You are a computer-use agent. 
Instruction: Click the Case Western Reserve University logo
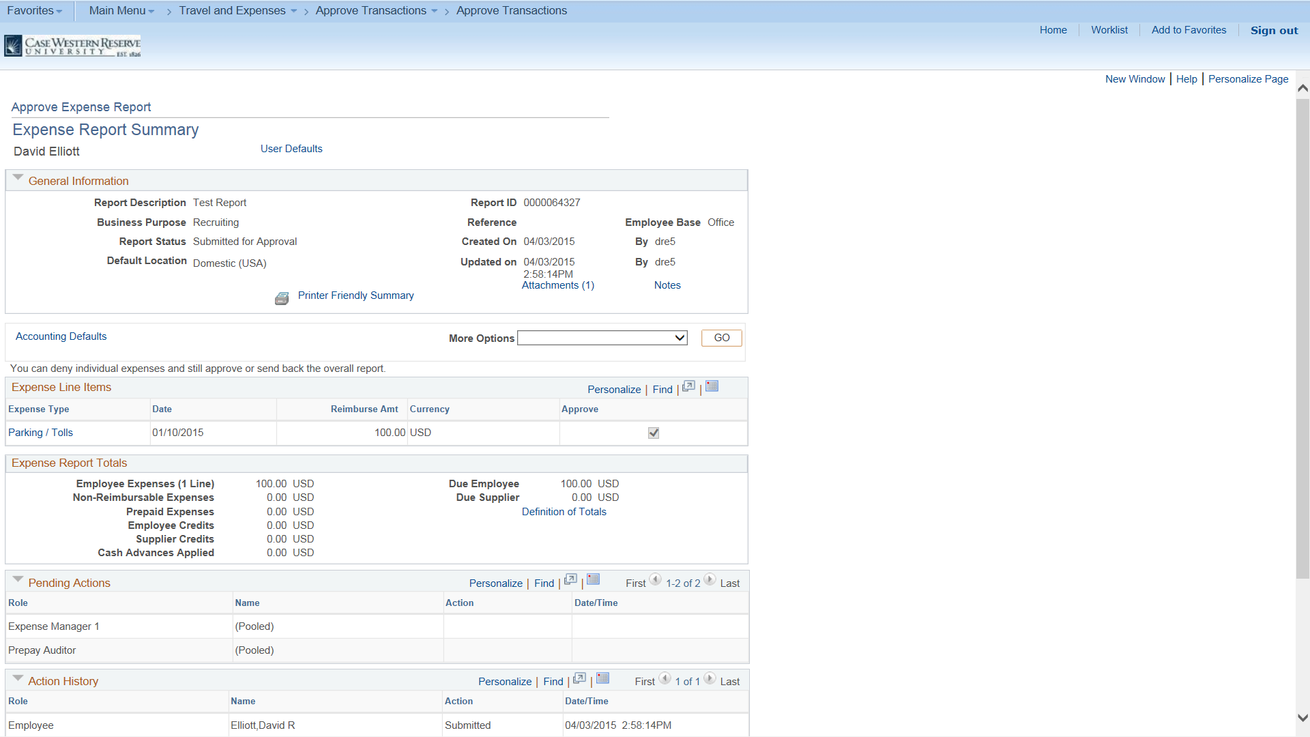tap(72, 45)
